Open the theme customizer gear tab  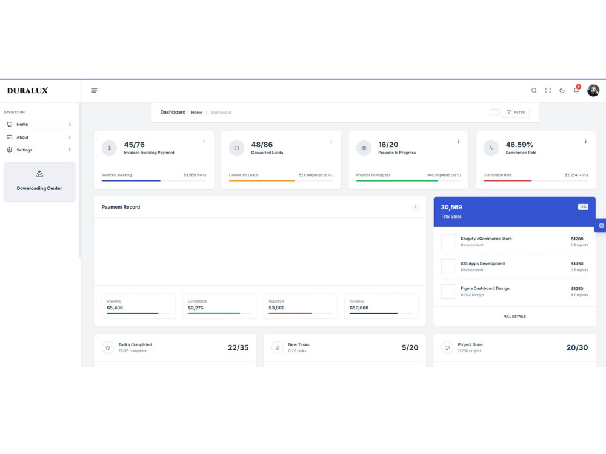click(x=601, y=225)
